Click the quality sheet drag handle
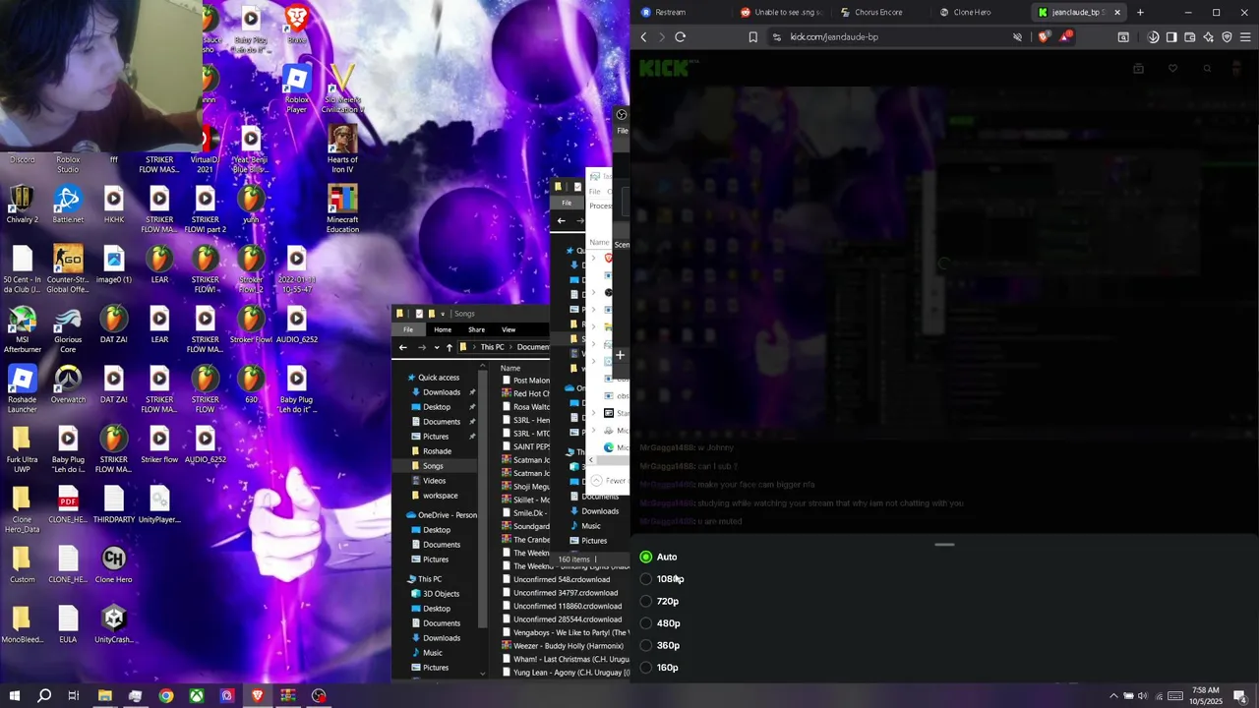1259x708 pixels. pos(944,545)
